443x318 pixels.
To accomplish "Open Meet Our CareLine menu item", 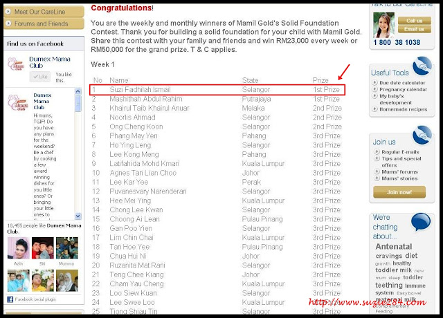I will (x=44, y=12).
